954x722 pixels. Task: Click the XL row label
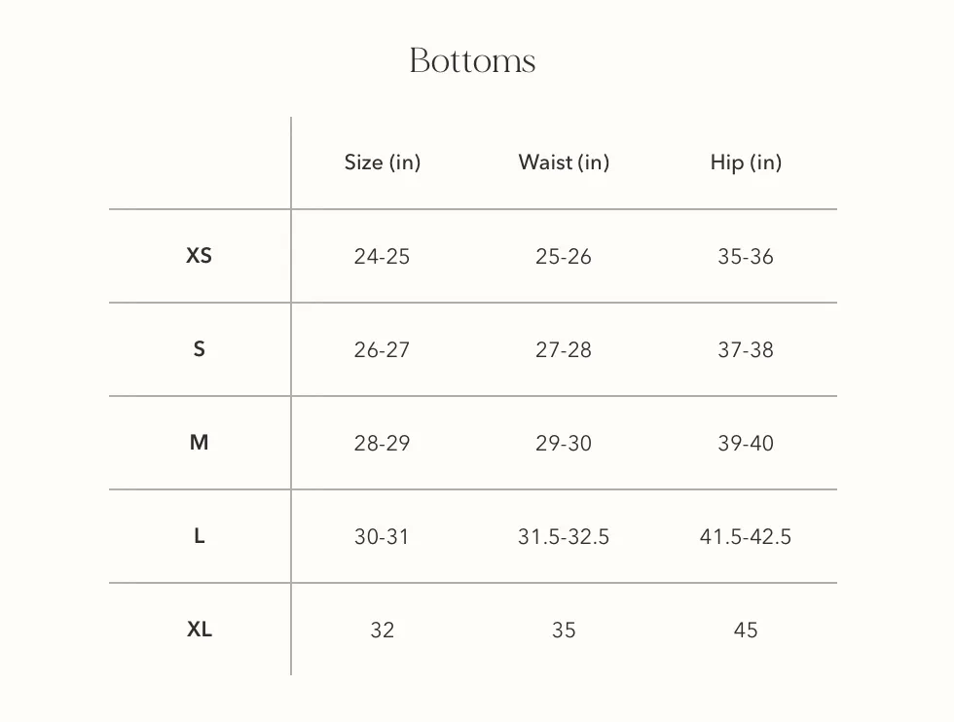(x=199, y=629)
